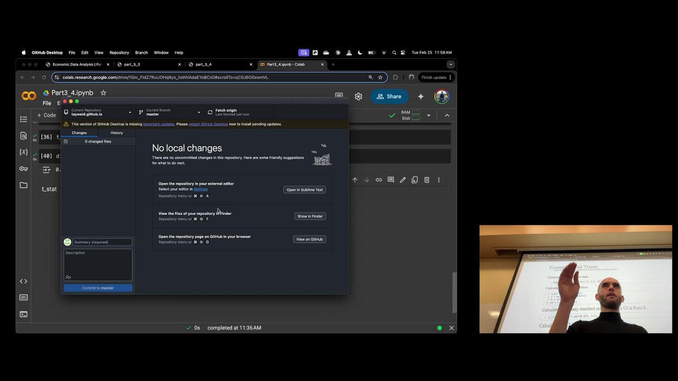Add co-authors icon in commit description box

point(68,277)
